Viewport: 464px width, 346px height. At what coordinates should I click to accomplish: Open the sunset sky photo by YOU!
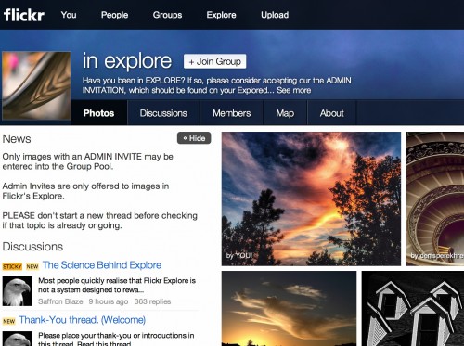[311, 199]
